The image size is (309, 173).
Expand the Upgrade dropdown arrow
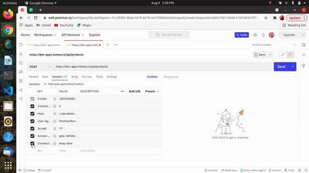303,35
